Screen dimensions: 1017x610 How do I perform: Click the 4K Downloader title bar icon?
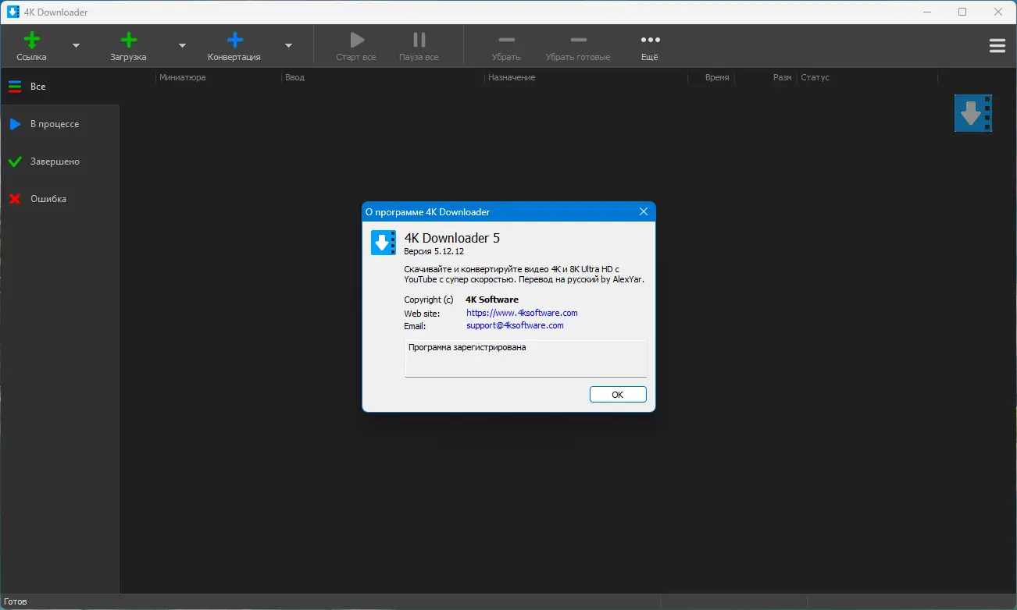(x=13, y=12)
